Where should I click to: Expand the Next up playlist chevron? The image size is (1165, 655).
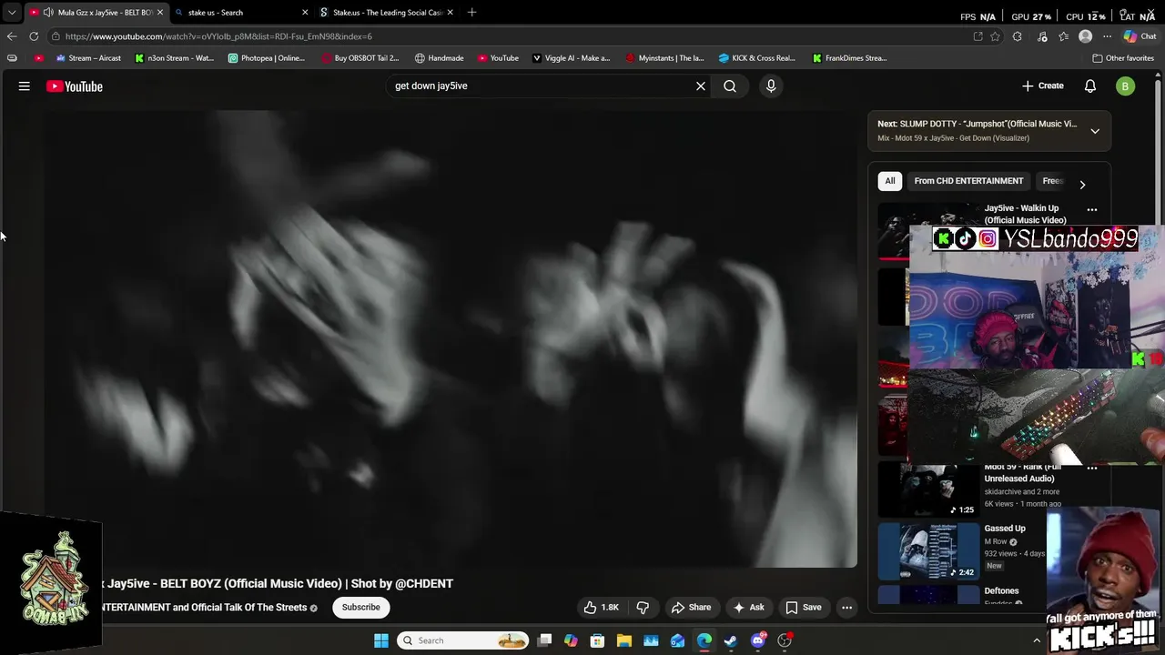pyautogui.click(x=1095, y=131)
